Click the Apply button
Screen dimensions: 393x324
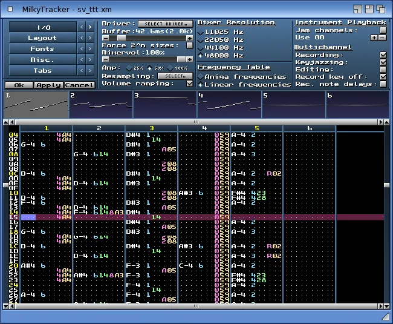[x=48, y=85]
